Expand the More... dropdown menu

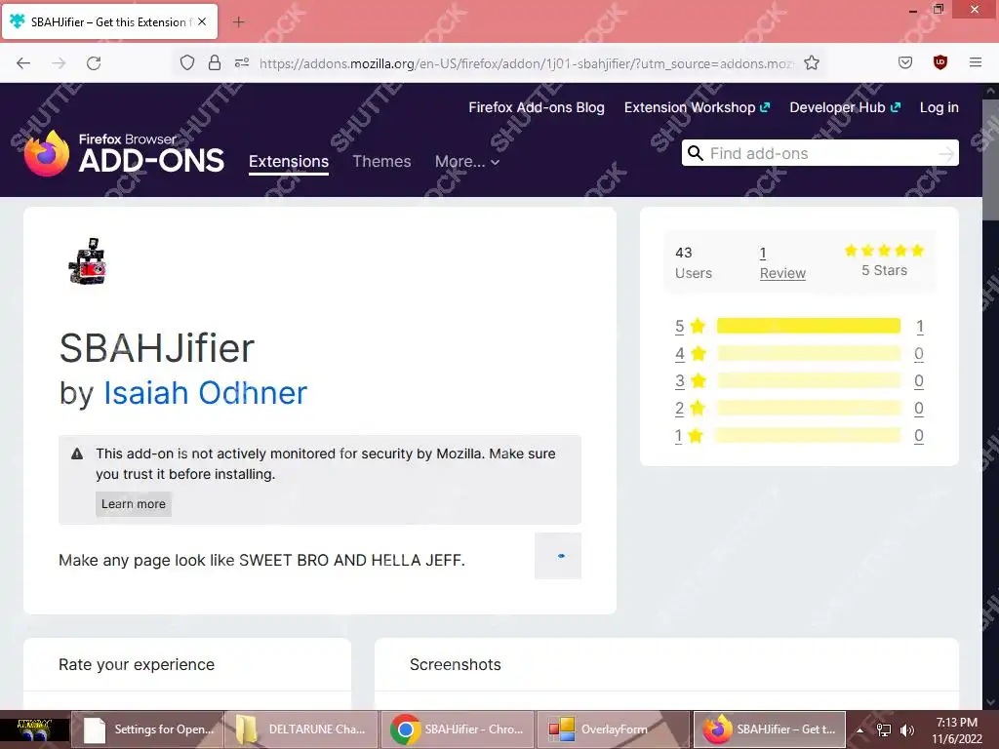467,162
